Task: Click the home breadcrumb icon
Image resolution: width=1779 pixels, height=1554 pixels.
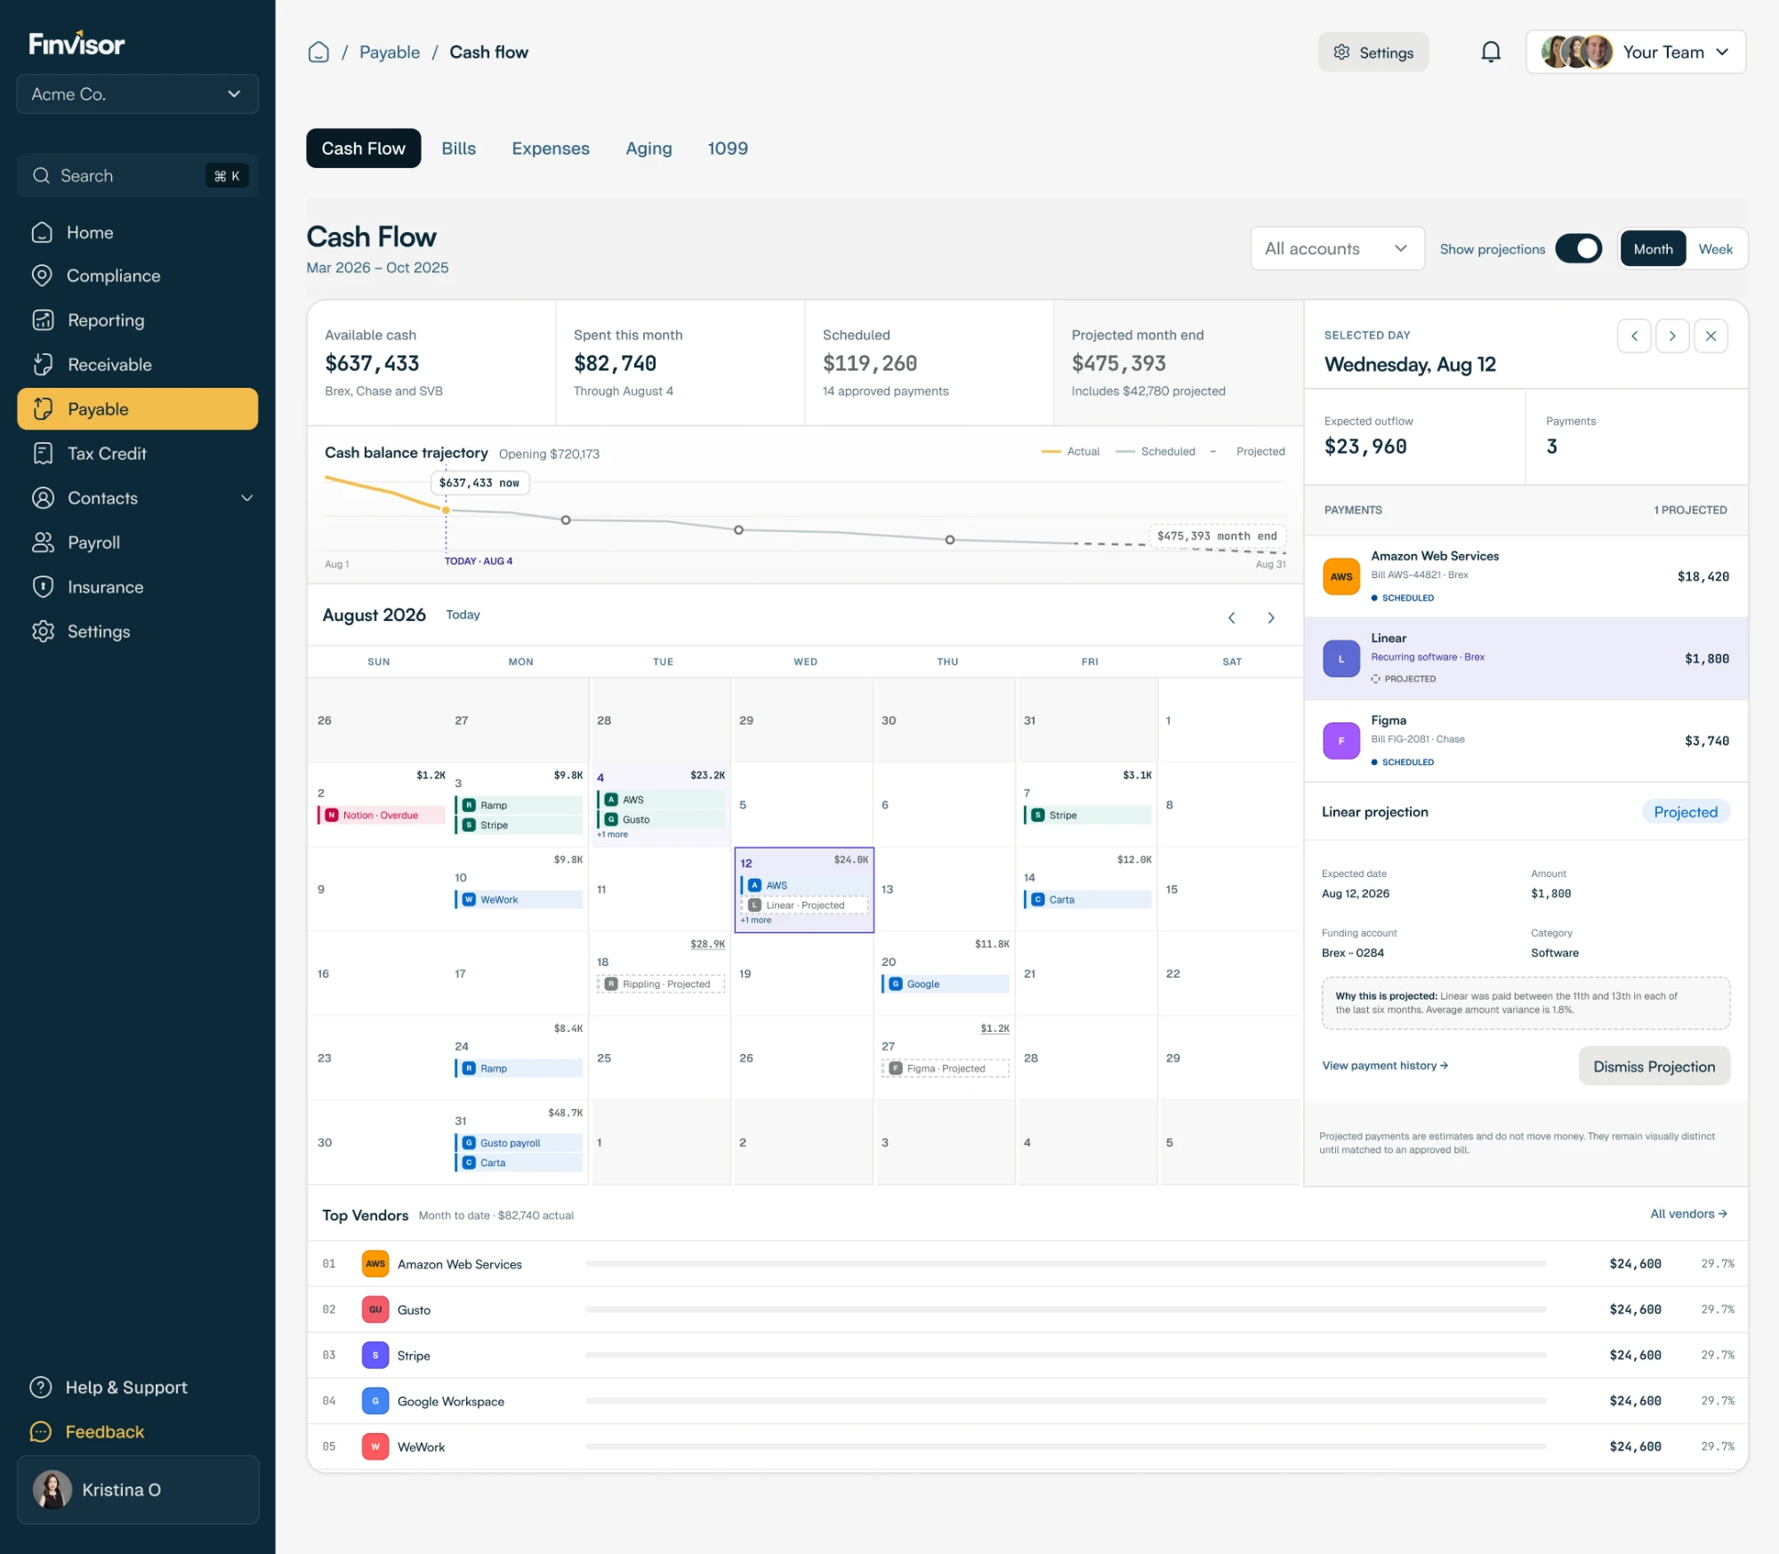Action: [318, 52]
